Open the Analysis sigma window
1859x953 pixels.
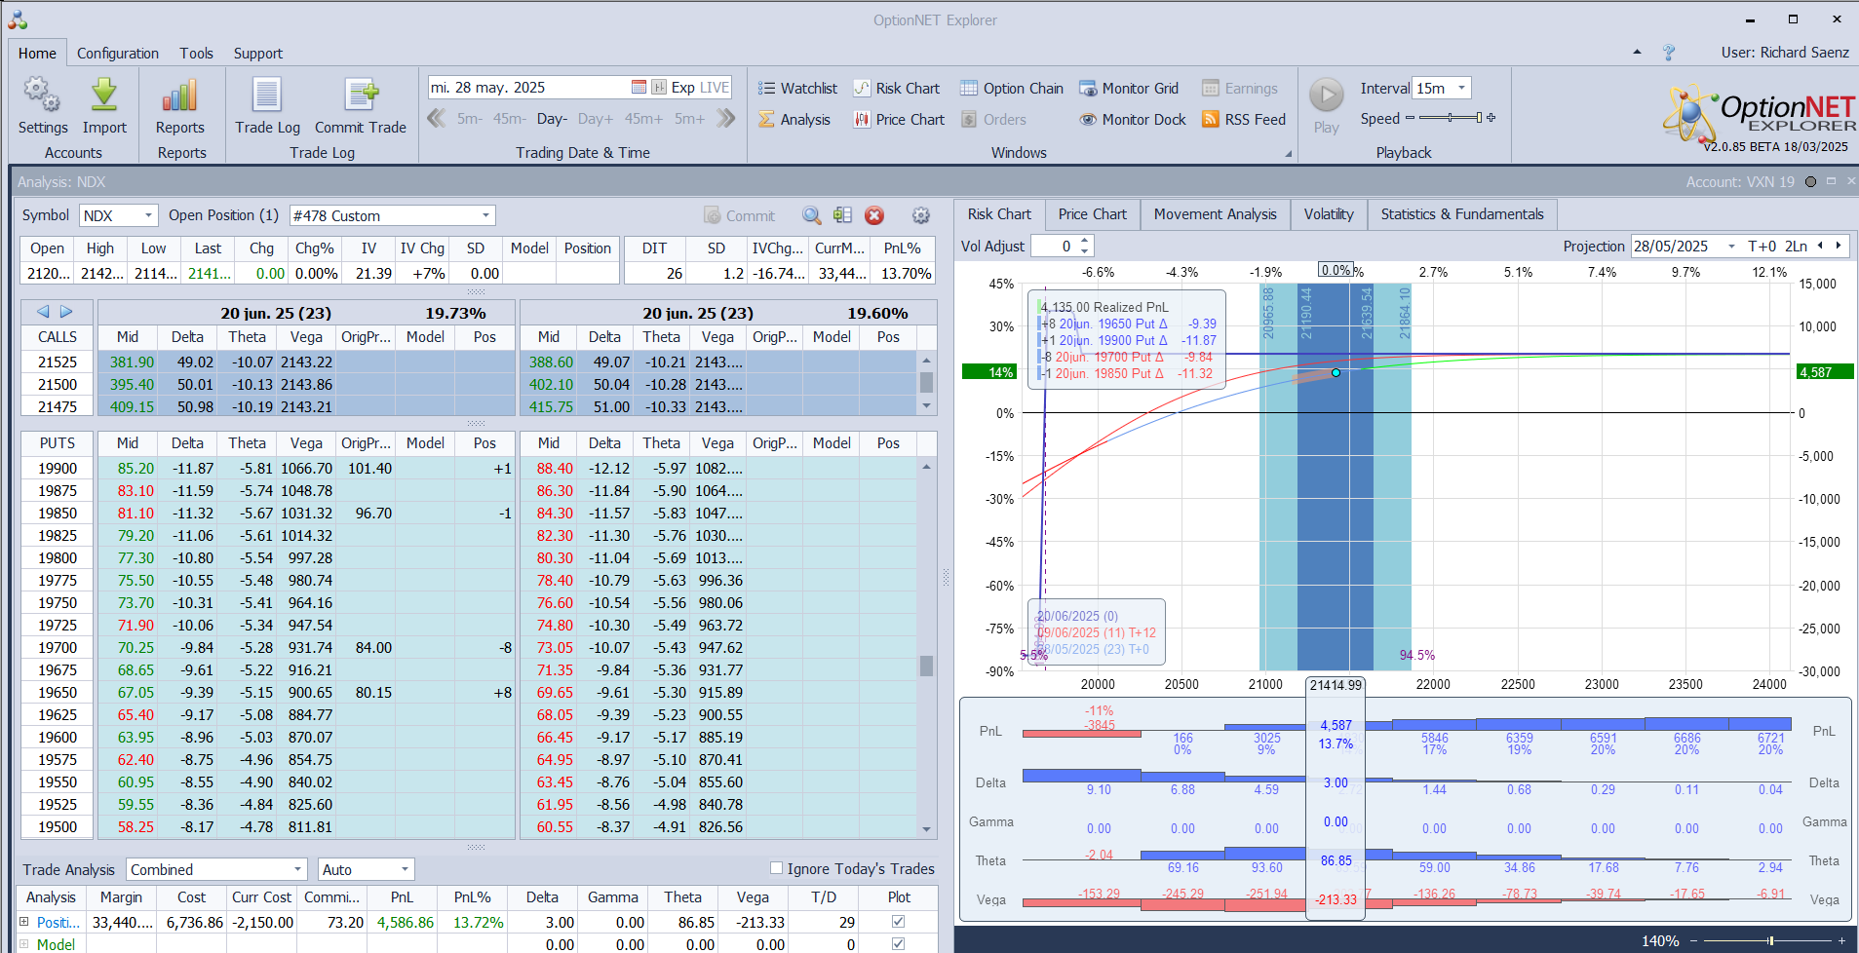794,119
